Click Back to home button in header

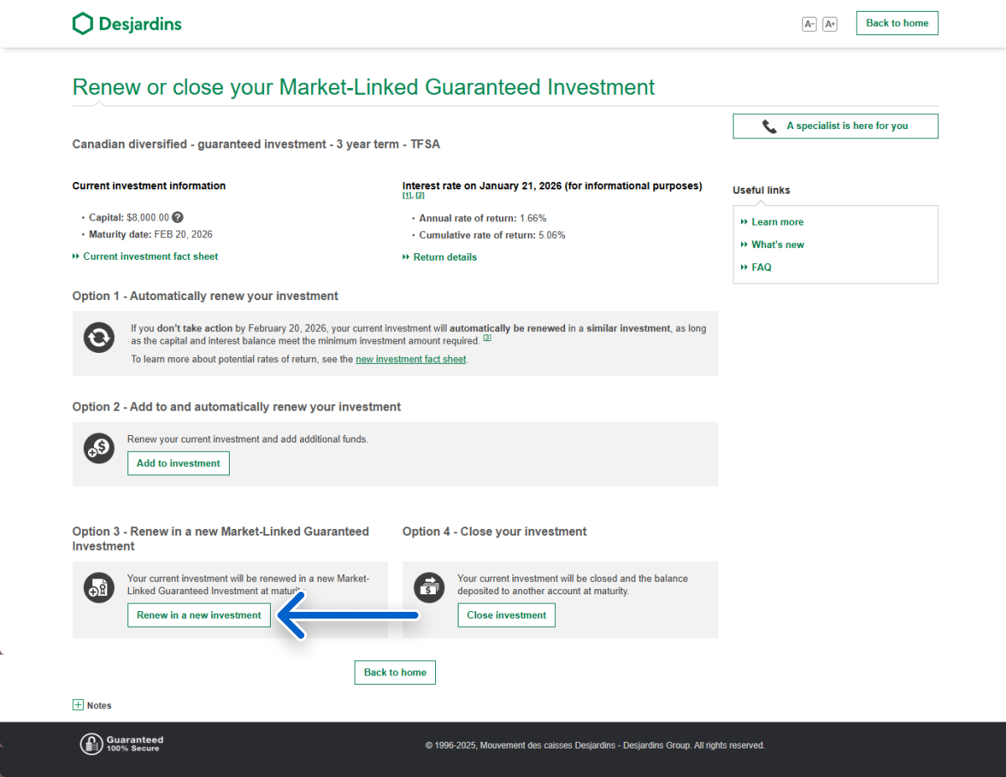pos(896,23)
